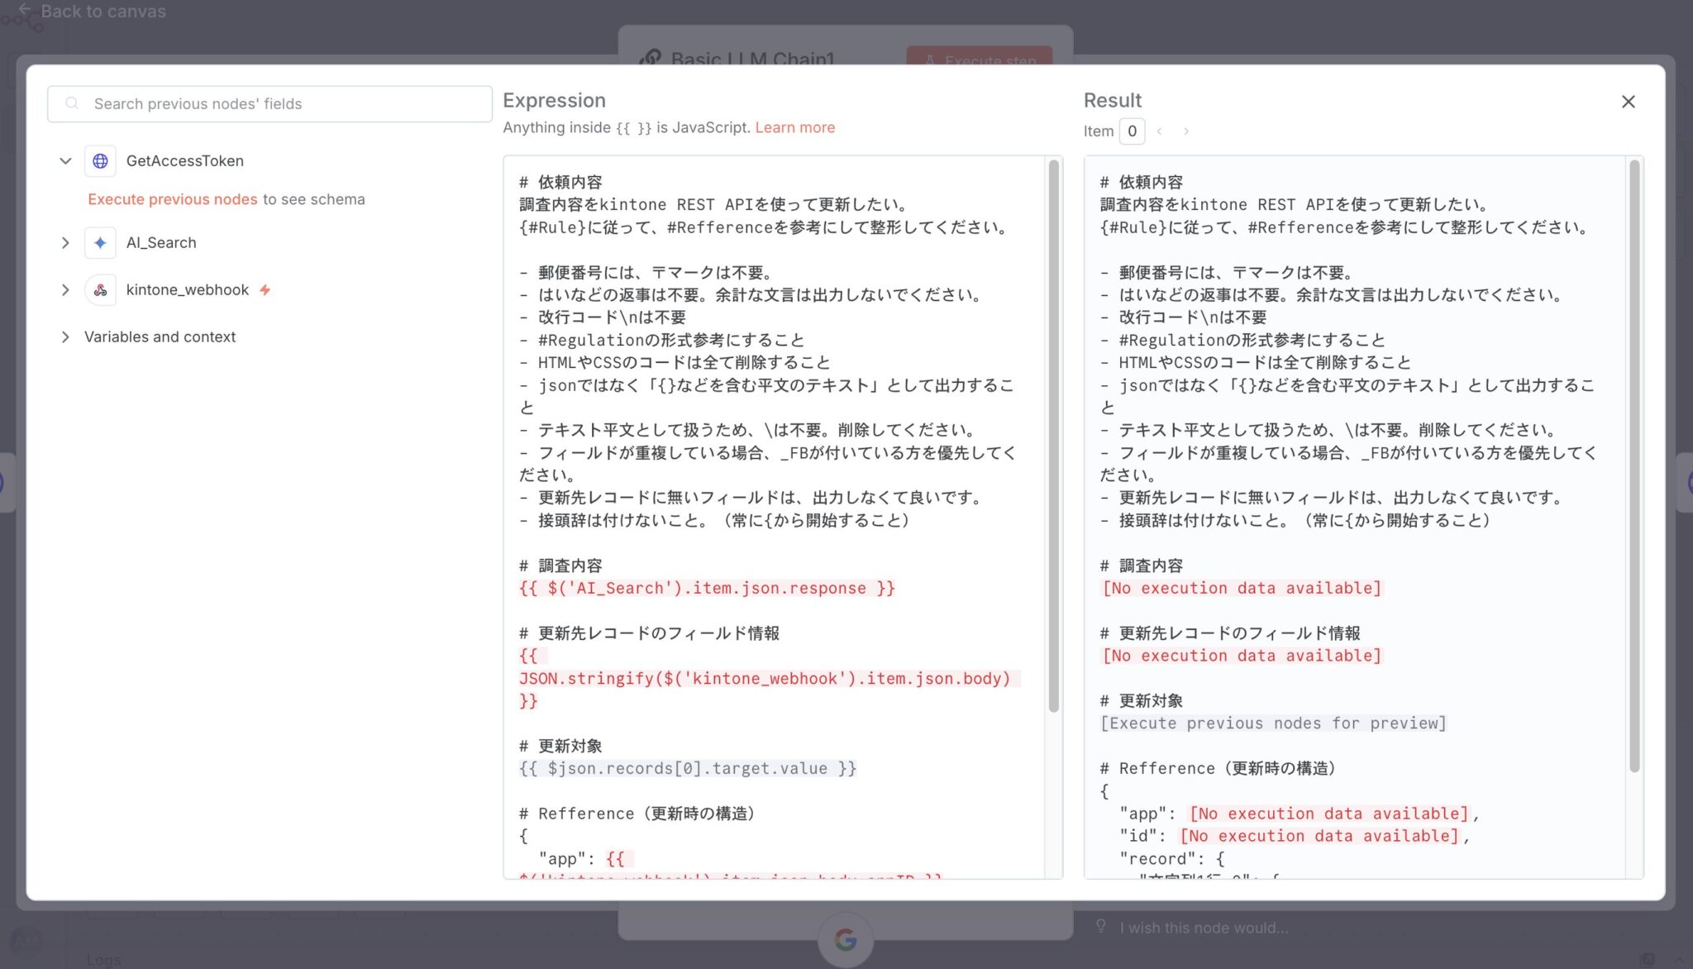Click the search magnifier icon
This screenshot has width=1693, height=969.
pos(72,103)
